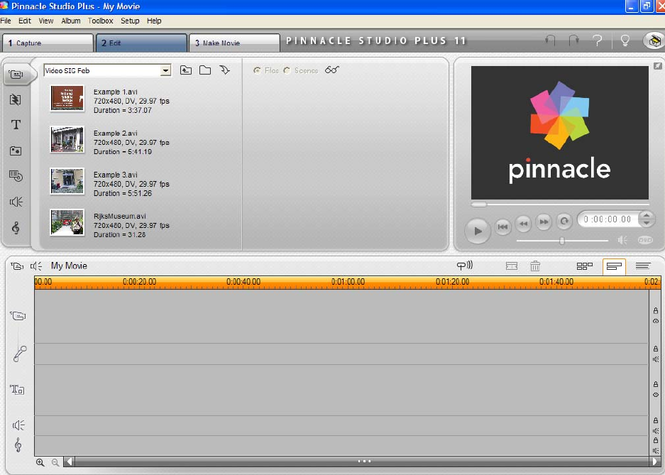Increase the timecode with the up arrow

tap(647, 215)
